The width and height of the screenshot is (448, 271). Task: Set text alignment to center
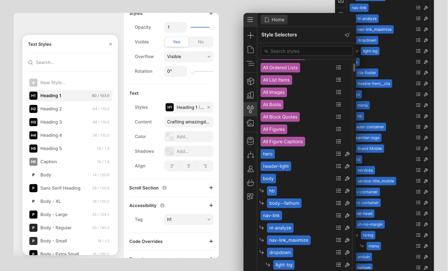click(188, 166)
